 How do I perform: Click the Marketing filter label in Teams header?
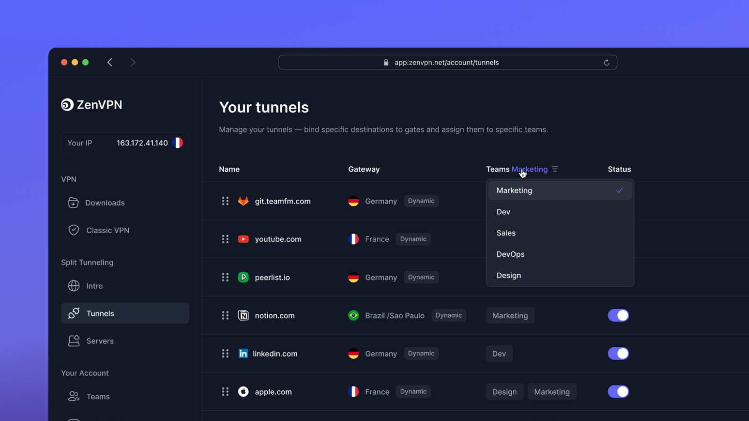click(x=529, y=169)
